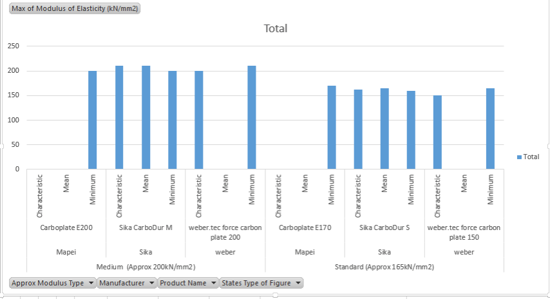550x299 pixels.
Task: Select the Total legend entry text
Action: click(x=531, y=157)
